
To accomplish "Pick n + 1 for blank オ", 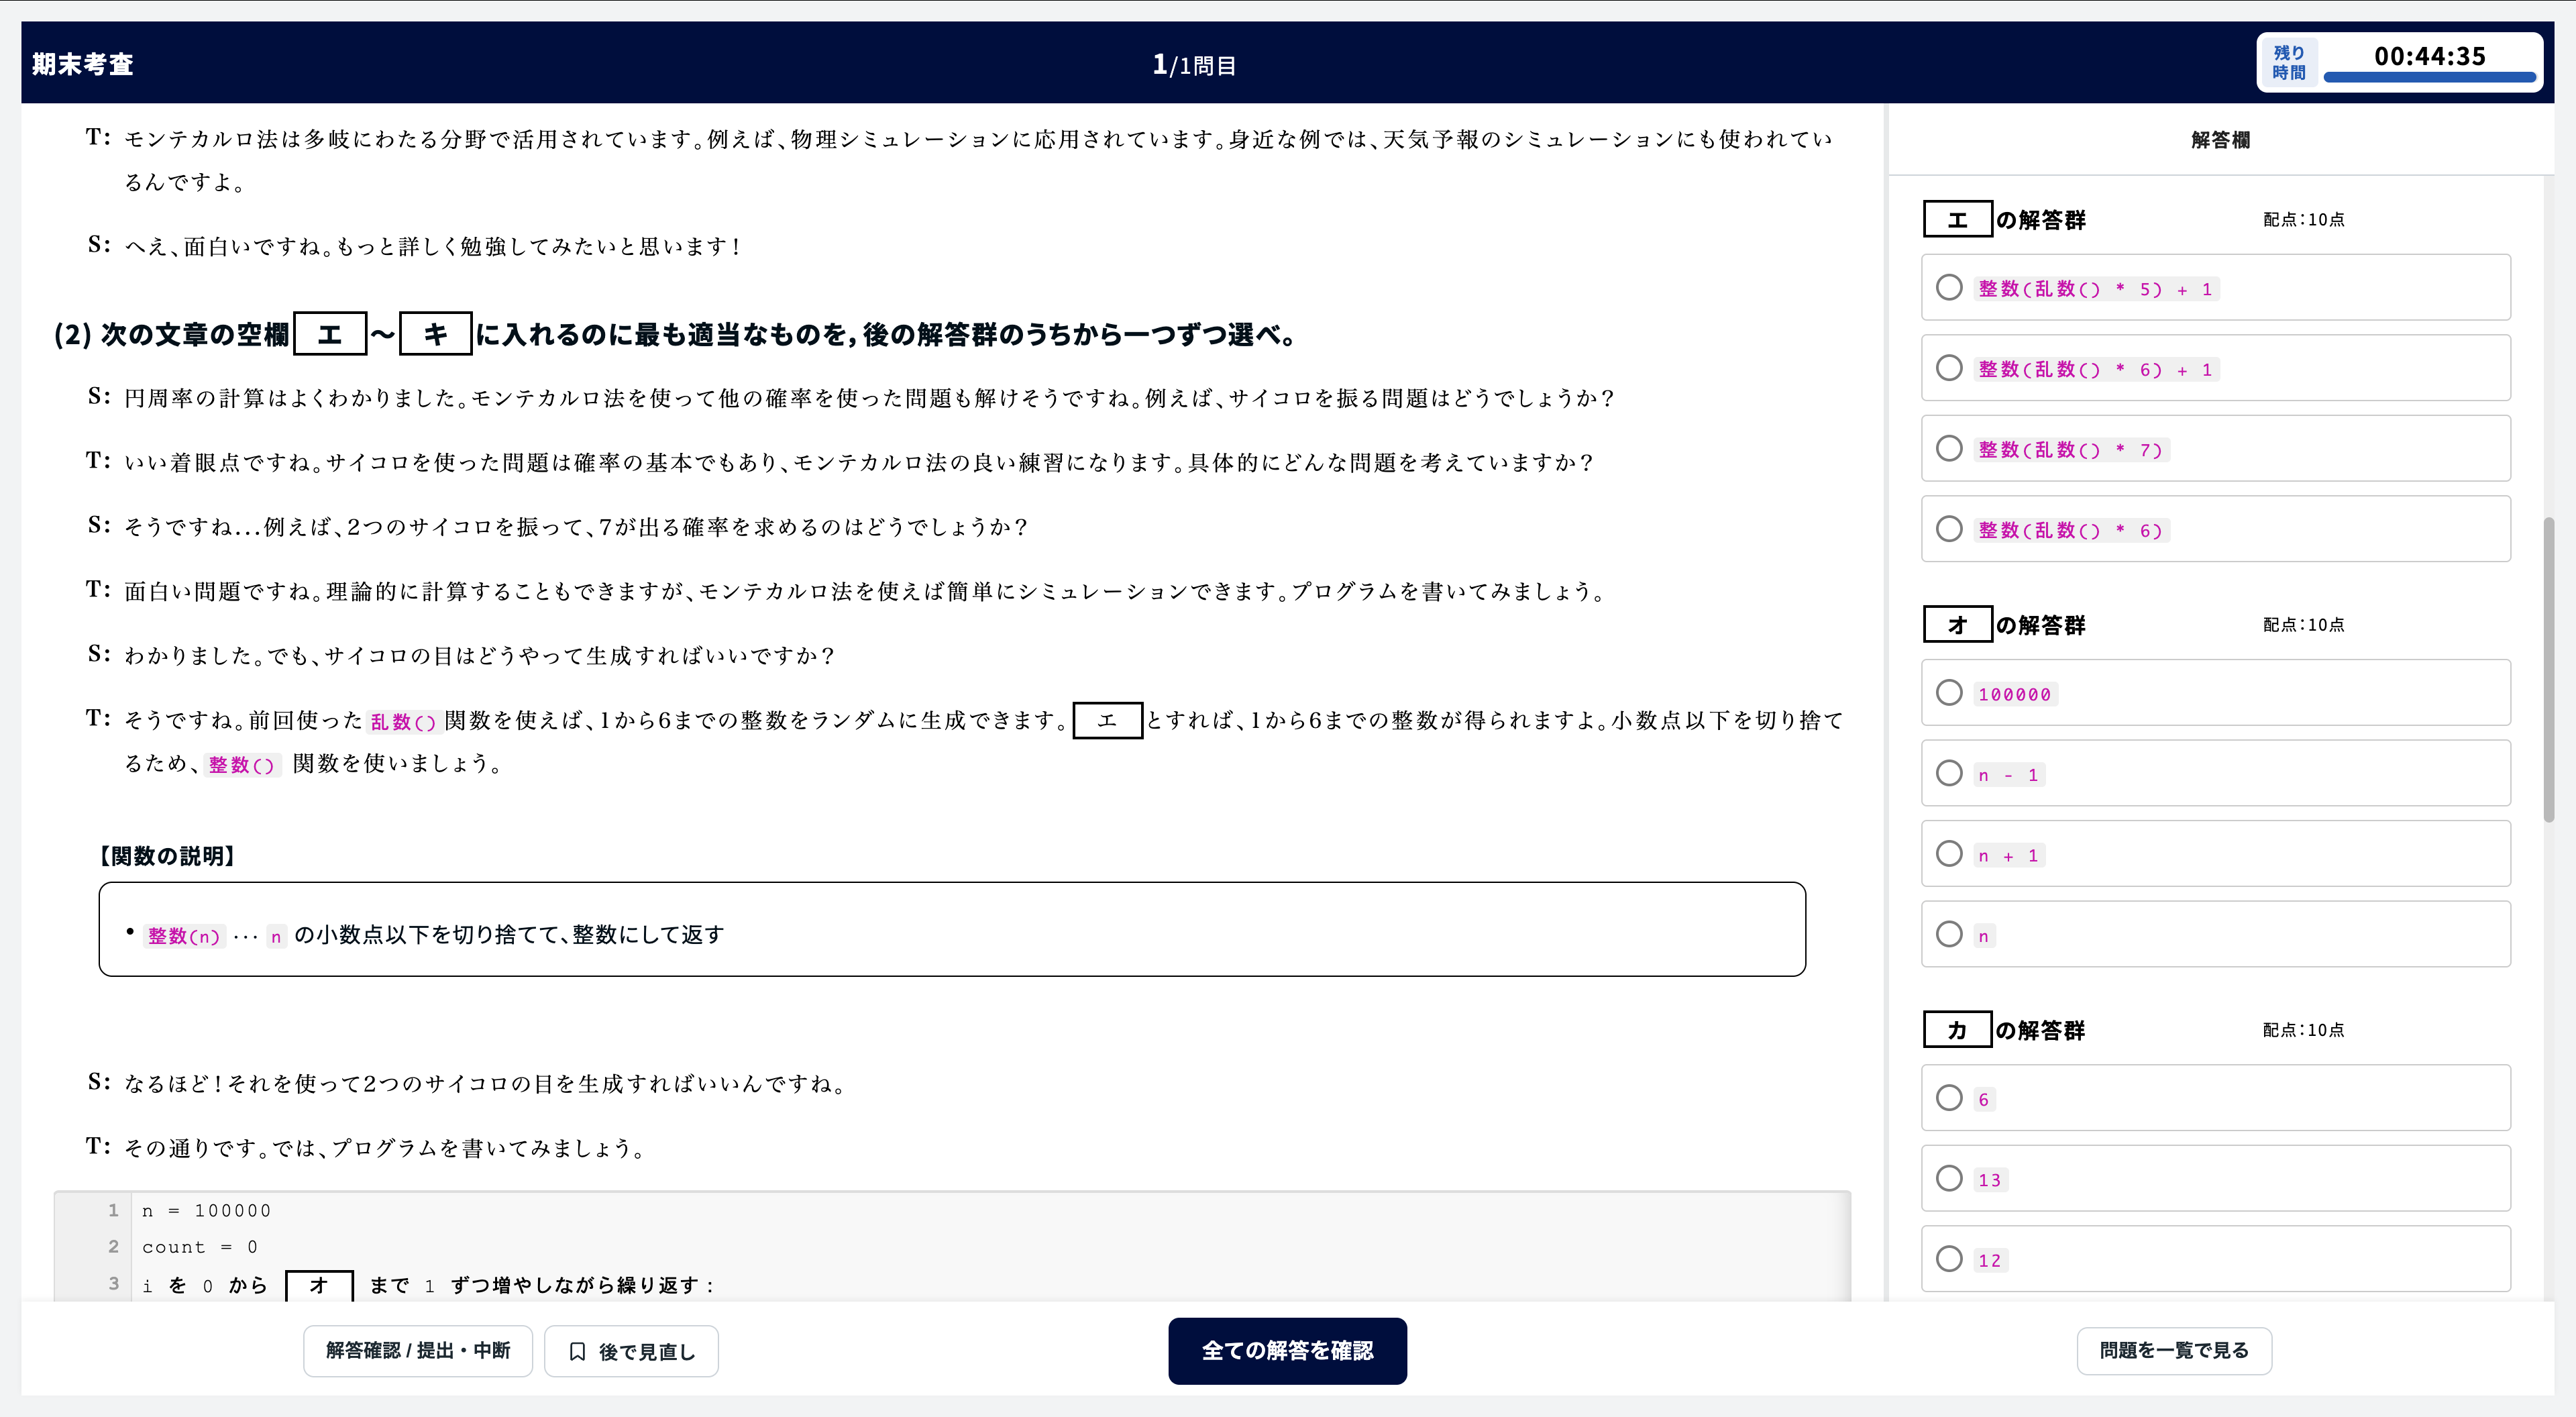I will click(x=1949, y=854).
